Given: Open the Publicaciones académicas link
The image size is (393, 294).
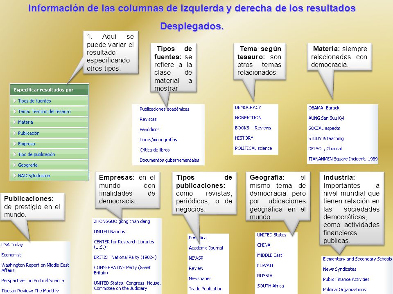Looking at the screenshot, I should click(x=165, y=109).
